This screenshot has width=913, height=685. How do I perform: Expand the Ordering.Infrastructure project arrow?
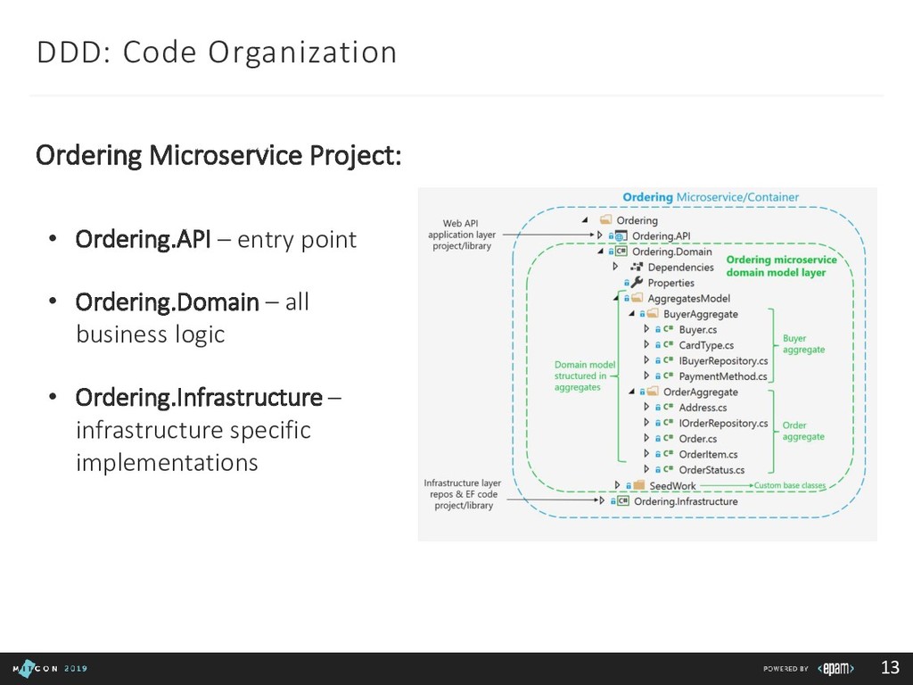click(602, 500)
